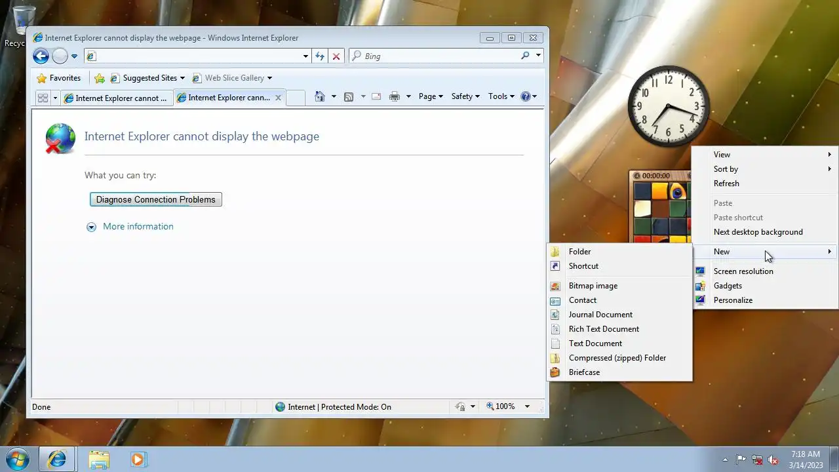Click the network status tray icon
The width and height of the screenshot is (839, 472).
(757, 460)
